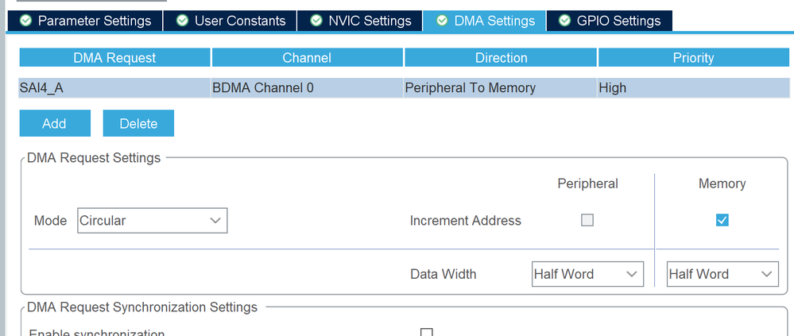Enable Peripheral increment address checkbox
Screen dimensions: 794x336
(587, 221)
